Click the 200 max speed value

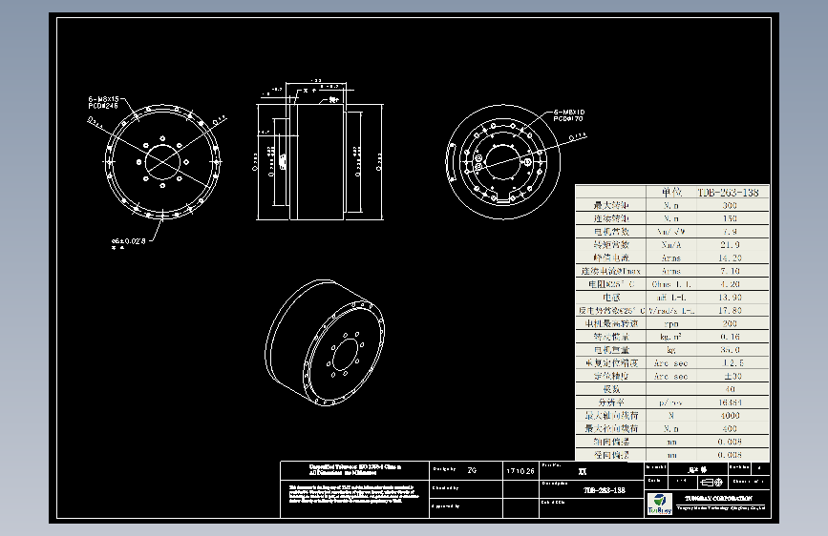pos(730,324)
